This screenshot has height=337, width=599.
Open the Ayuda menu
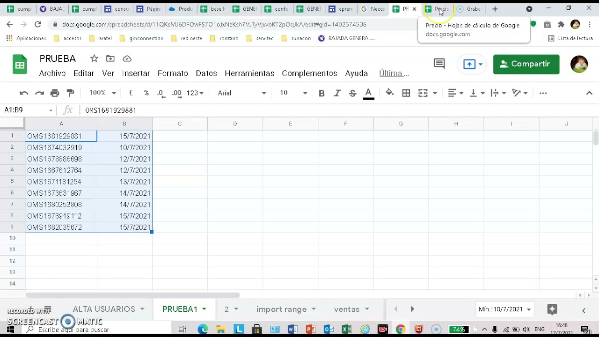[x=356, y=73]
